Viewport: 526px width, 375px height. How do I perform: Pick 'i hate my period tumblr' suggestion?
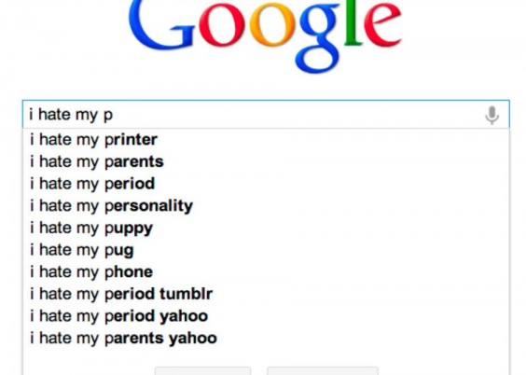(x=266, y=294)
